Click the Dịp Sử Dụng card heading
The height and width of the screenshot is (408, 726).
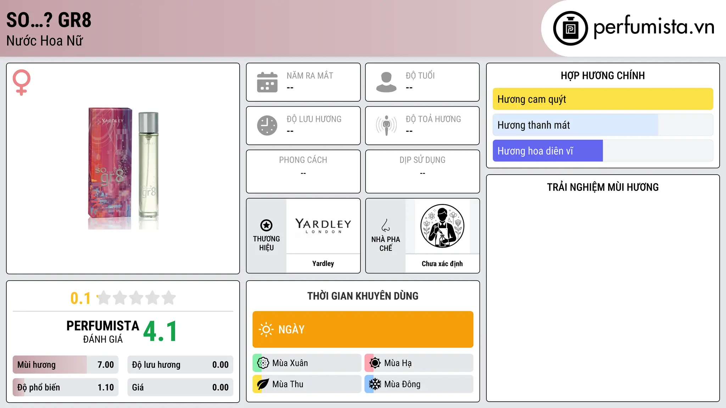pos(423,160)
